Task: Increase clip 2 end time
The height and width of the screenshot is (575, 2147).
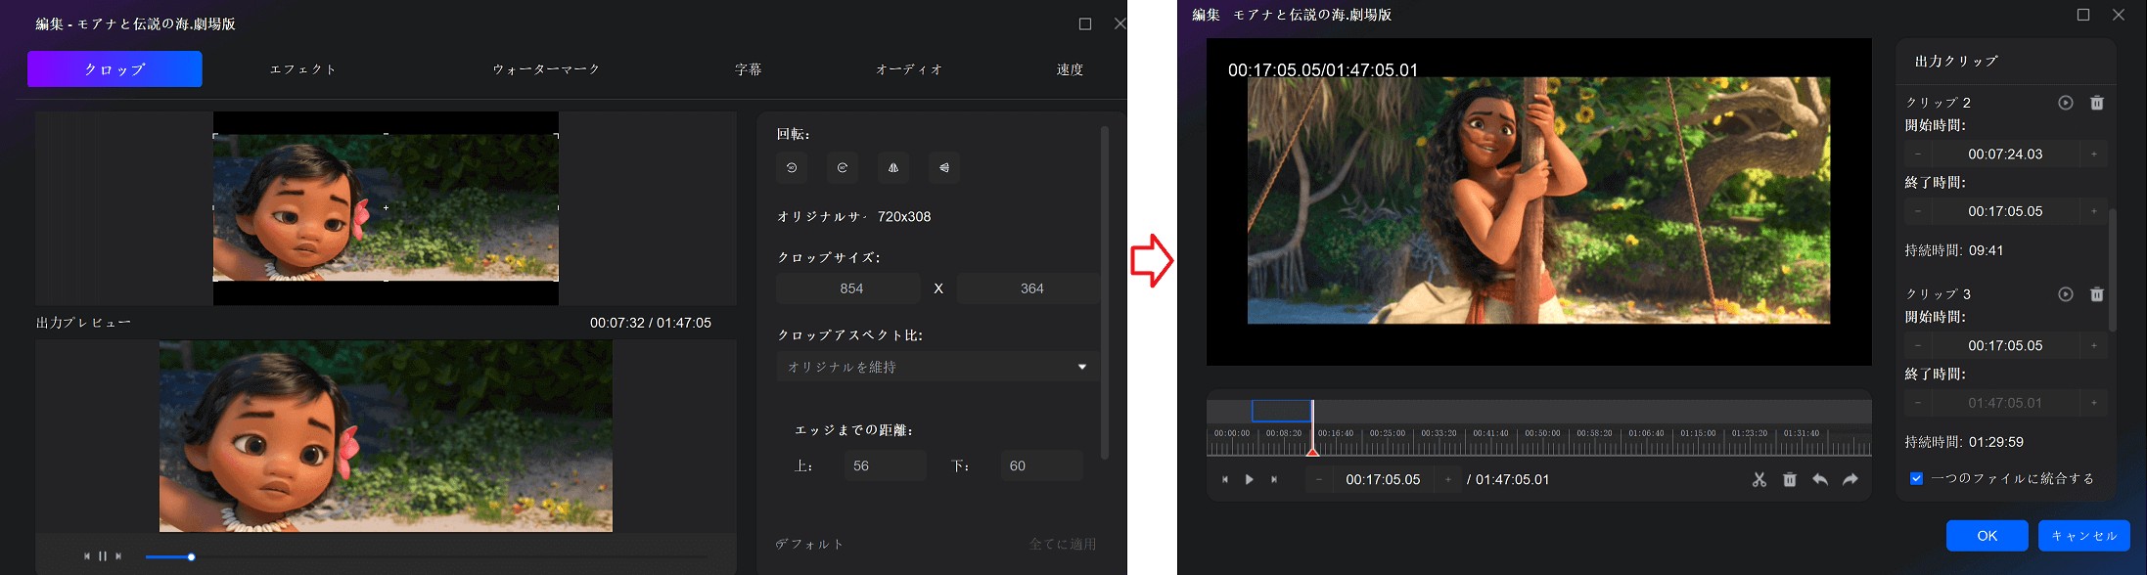Action: 2093,211
